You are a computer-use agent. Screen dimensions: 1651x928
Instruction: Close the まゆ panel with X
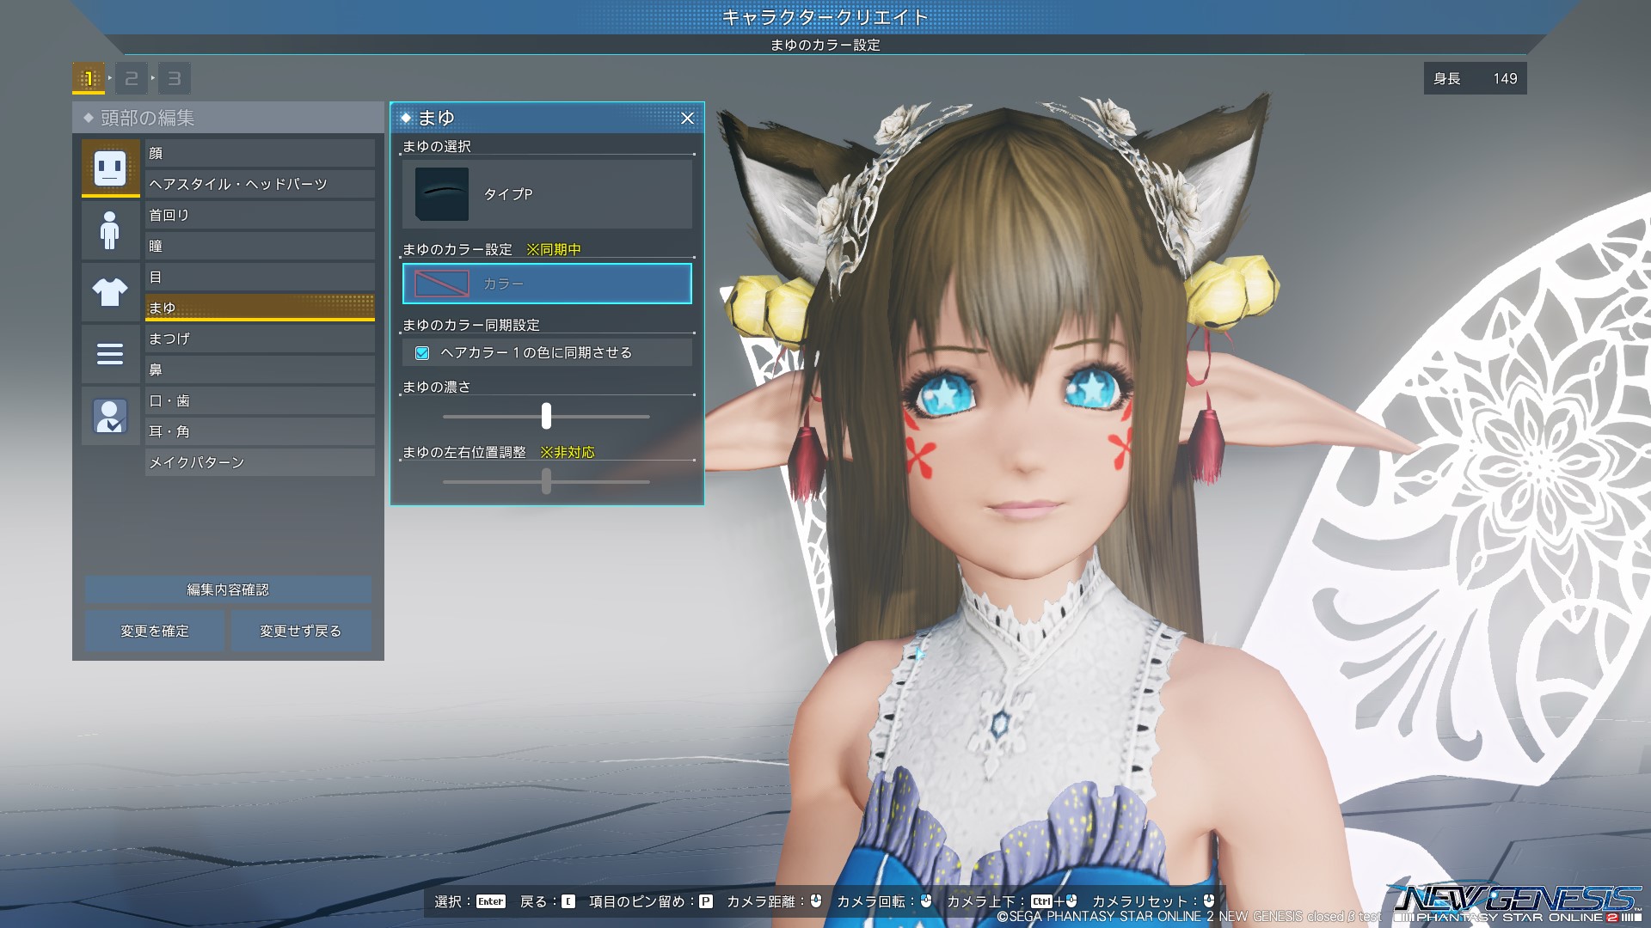[x=687, y=119]
